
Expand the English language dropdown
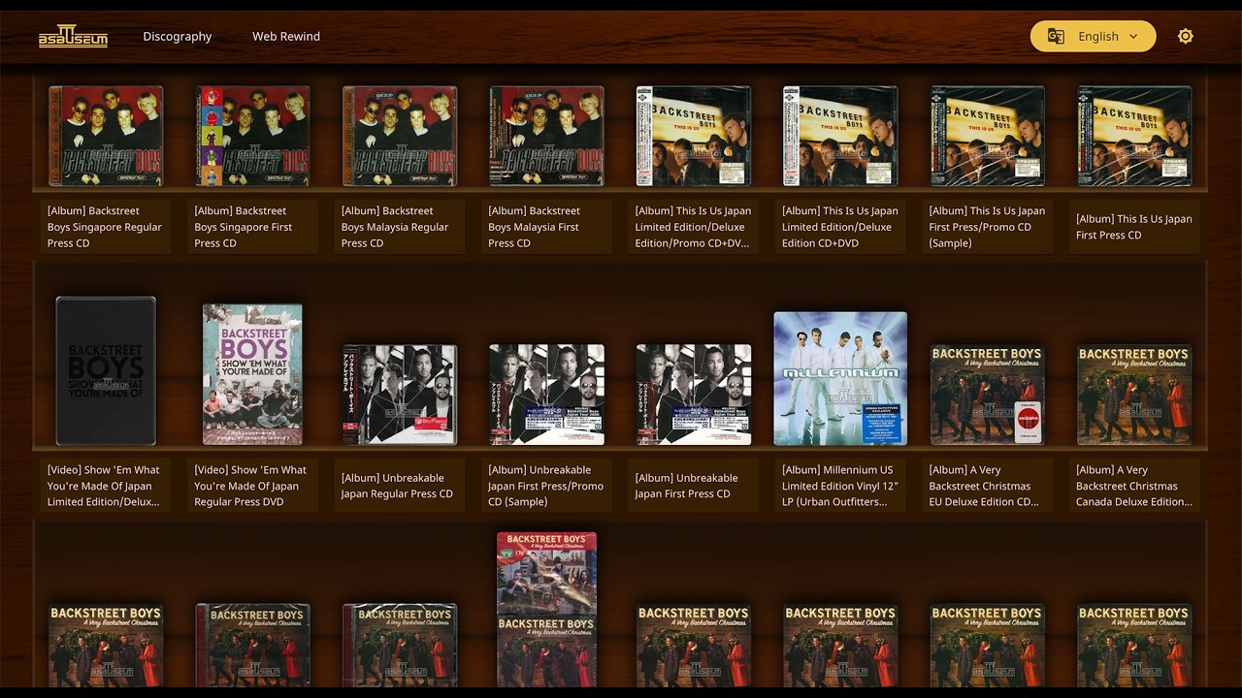1093,36
